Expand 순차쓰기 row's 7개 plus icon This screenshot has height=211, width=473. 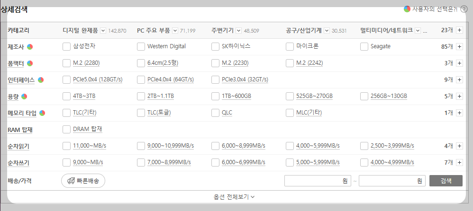point(459,163)
